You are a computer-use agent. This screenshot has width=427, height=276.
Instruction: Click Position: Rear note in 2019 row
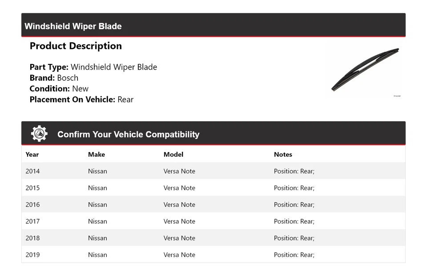tap(294, 255)
